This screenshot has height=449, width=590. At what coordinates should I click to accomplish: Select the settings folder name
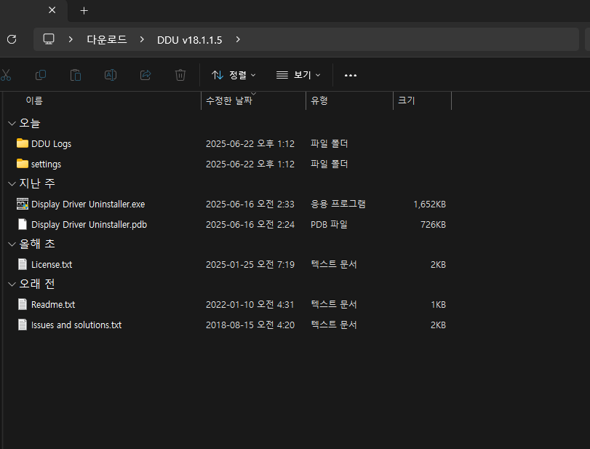(x=46, y=164)
